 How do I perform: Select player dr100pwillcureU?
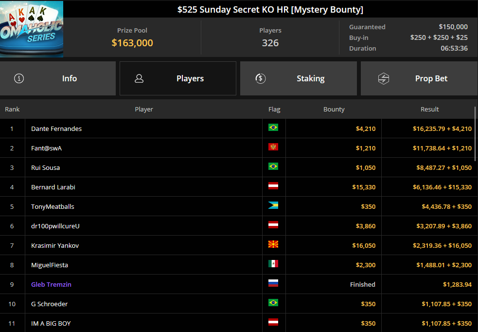55,226
